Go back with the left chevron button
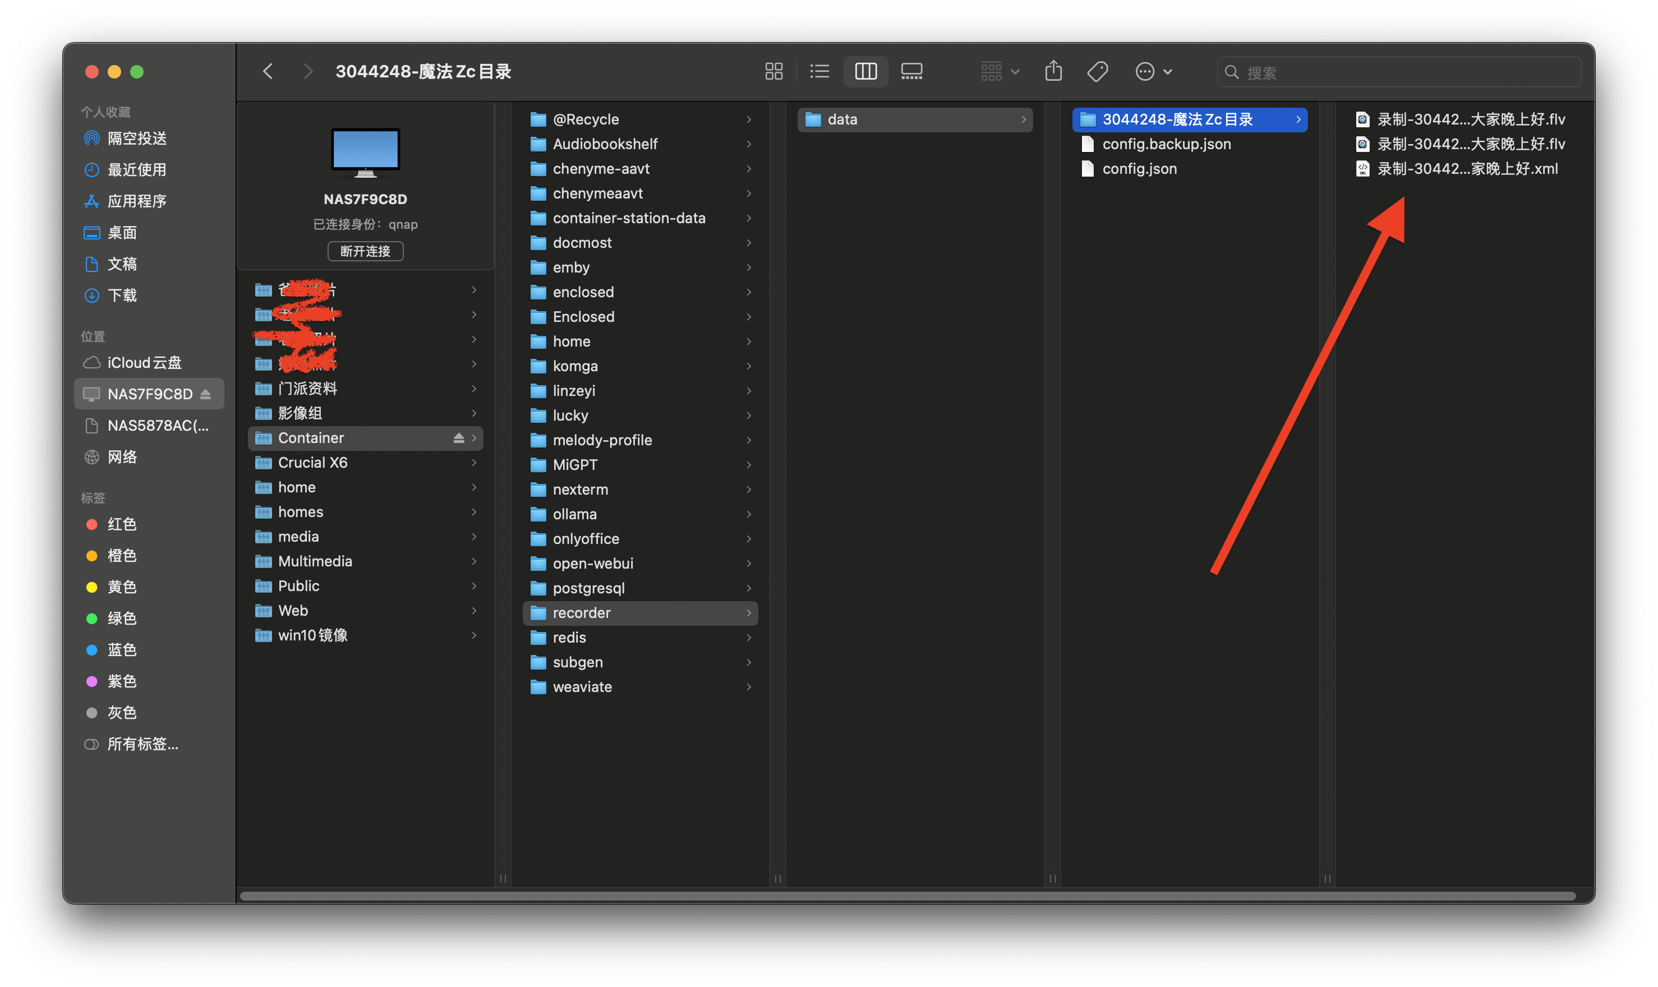Screen dimensions: 1658x987 point(268,71)
